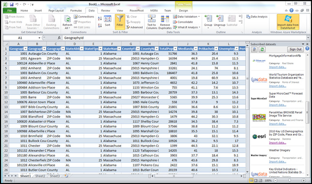Switch to the Formulas ribbon tab
312x184 pixels.
click(x=76, y=11)
